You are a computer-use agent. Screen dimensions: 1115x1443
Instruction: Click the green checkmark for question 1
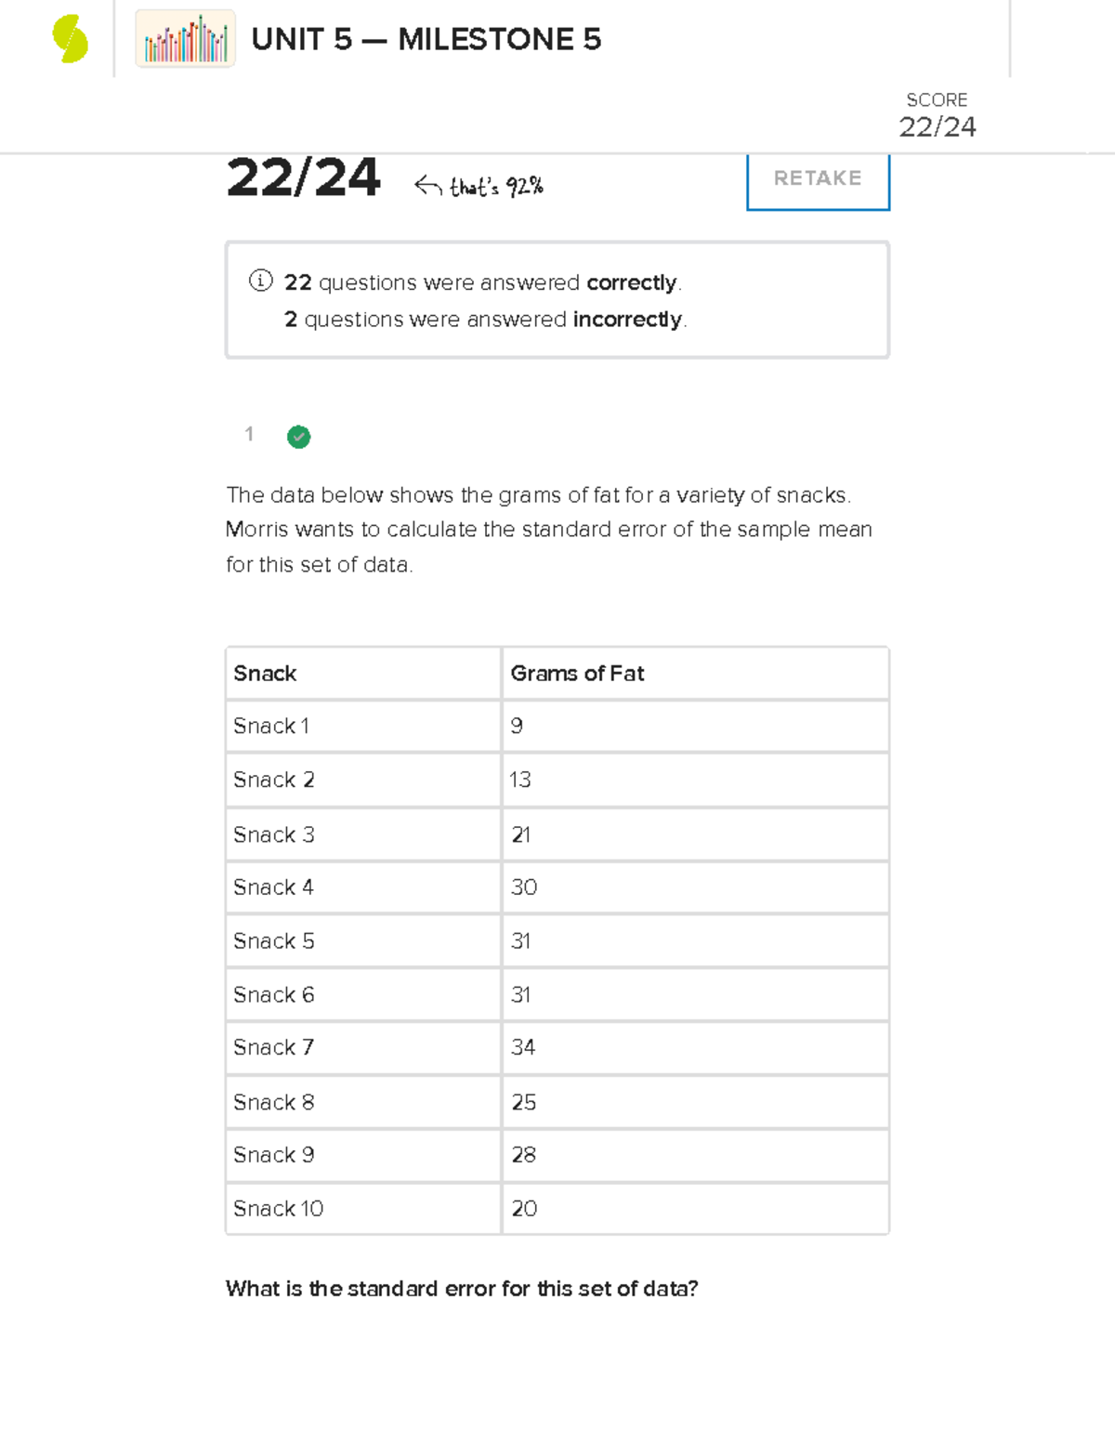(298, 437)
